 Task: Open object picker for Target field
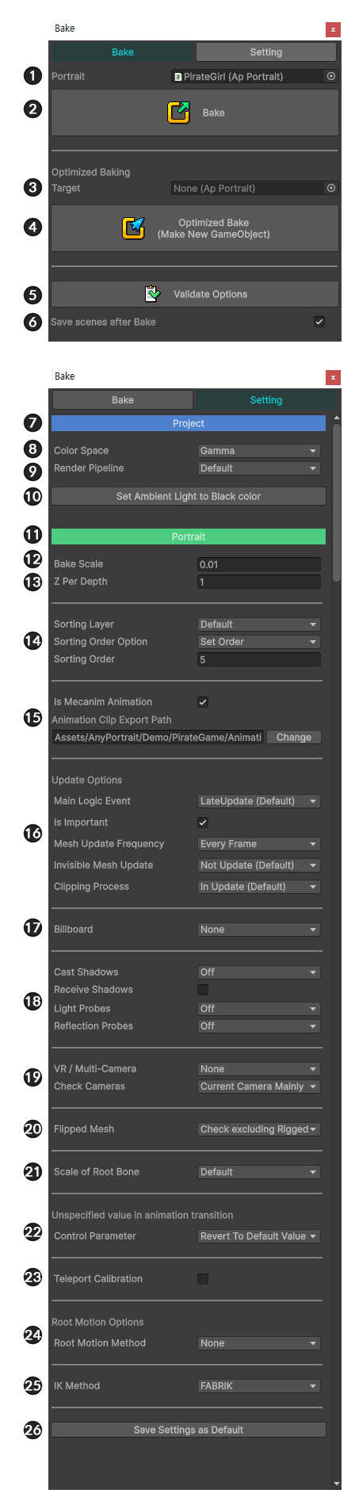[x=331, y=189]
